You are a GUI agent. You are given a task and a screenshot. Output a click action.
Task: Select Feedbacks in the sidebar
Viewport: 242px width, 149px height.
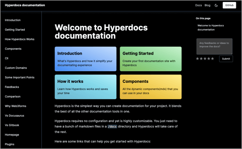[12, 87]
